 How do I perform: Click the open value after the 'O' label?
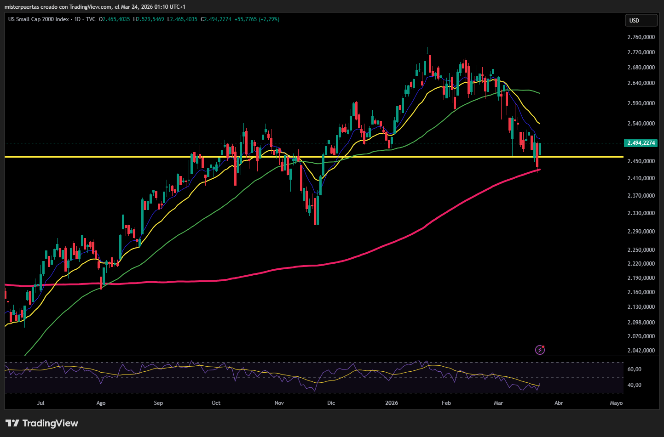coord(116,19)
